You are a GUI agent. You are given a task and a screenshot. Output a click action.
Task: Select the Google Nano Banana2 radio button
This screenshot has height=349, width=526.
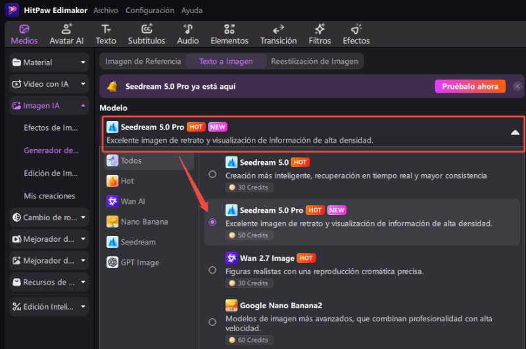click(x=212, y=322)
